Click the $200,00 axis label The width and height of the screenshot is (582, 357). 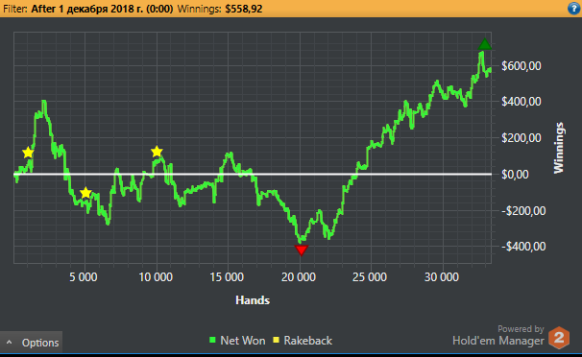point(521,138)
